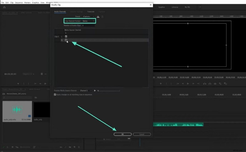
Task: Click the Number of Audio Clips field
Action: tap(88, 25)
